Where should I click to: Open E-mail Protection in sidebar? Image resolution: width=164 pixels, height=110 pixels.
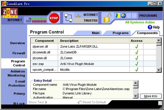click(17, 83)
